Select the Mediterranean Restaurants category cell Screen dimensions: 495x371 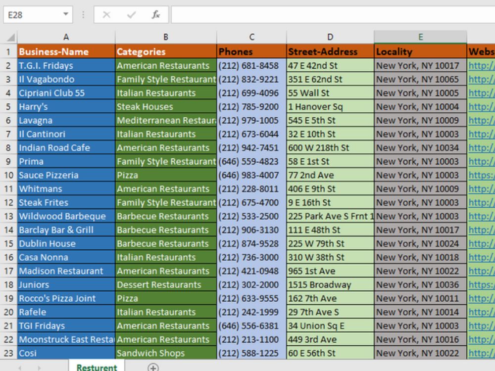pyautogui.click(x=166, y=121)
